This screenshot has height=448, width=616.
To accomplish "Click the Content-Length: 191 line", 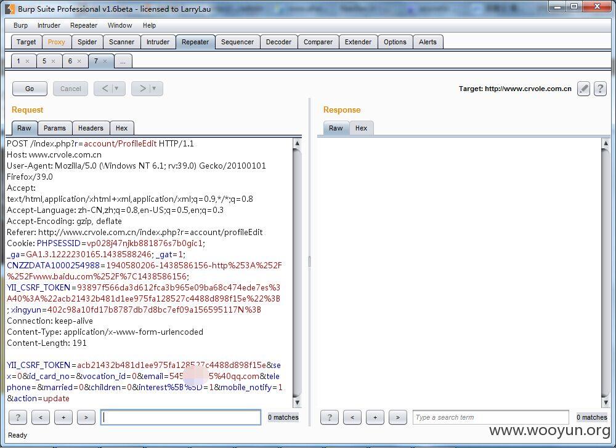I will tap(47, 343).
